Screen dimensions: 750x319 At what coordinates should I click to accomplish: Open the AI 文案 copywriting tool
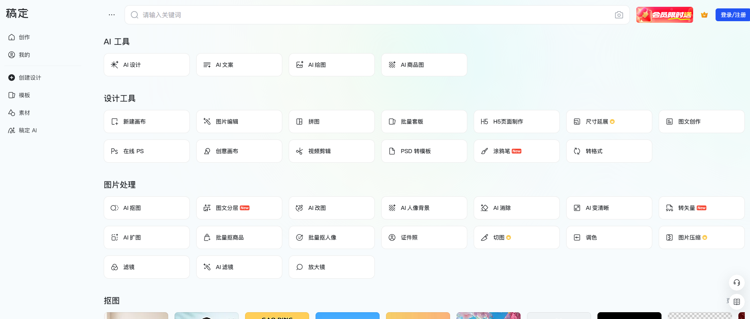point(239,65)
